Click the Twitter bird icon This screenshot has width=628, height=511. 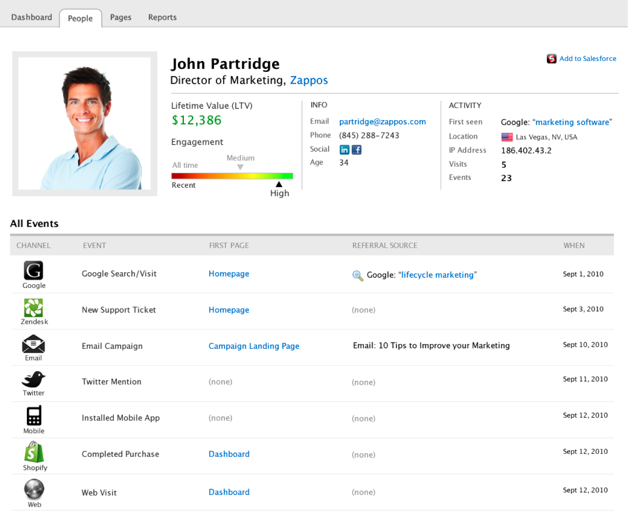coord(33,379)
